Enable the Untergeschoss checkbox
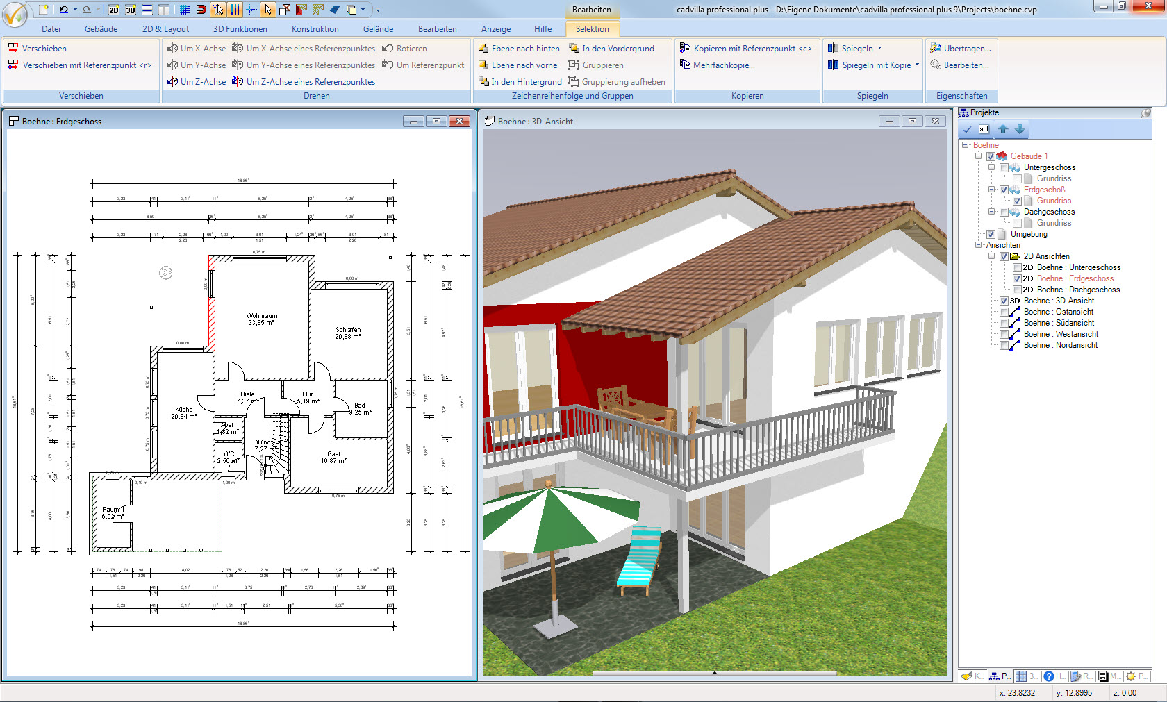 point(1004,167)
